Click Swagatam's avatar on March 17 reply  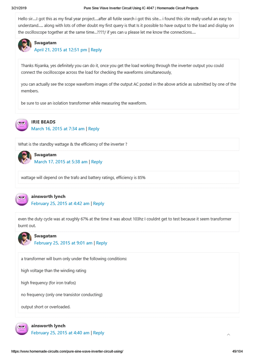(x=25, y=157)
